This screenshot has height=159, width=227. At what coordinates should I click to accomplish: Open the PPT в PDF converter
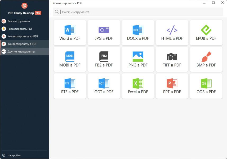[x=172, y=86]
